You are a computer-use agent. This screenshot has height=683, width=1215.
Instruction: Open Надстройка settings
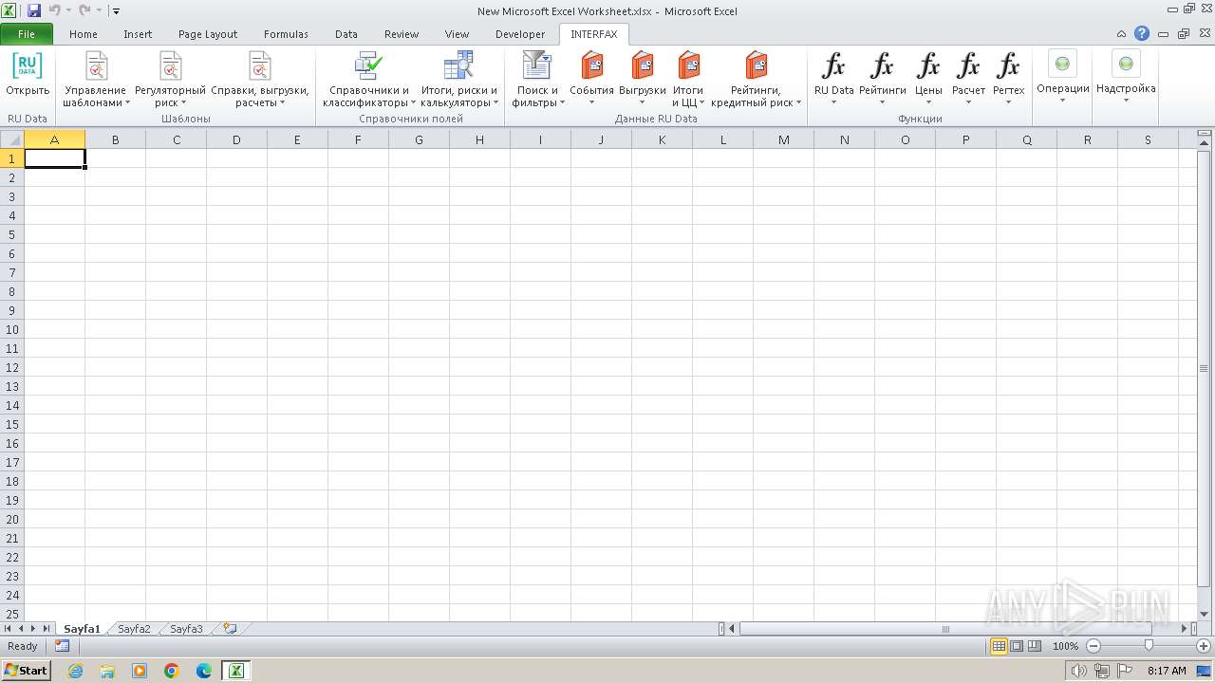click(1126, 76)
